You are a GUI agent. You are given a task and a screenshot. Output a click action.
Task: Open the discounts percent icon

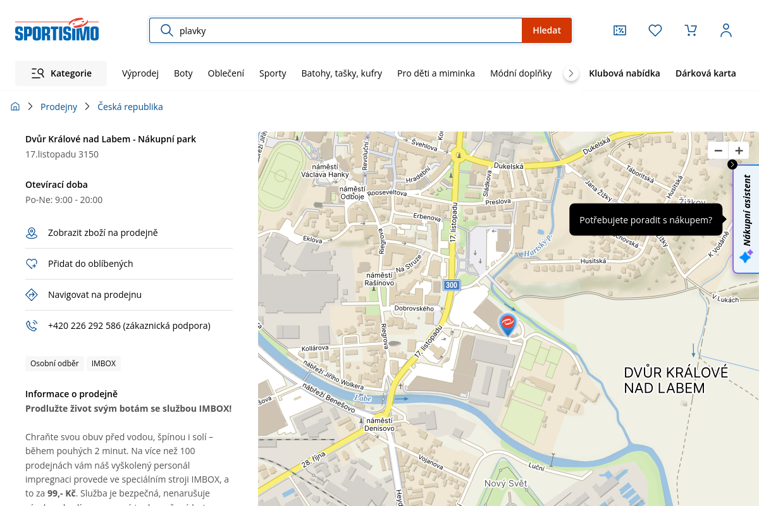620,30
